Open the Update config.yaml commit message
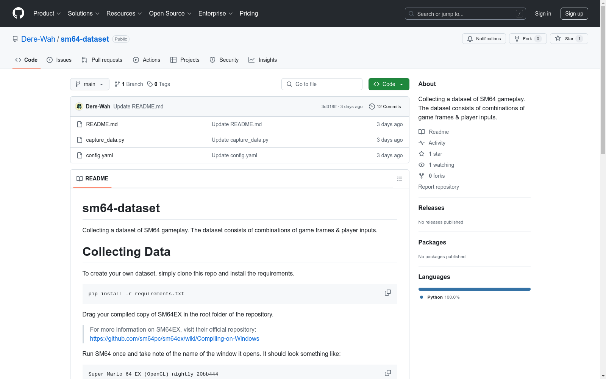Viewport: 606px width, 379px height. coord(234,155)
